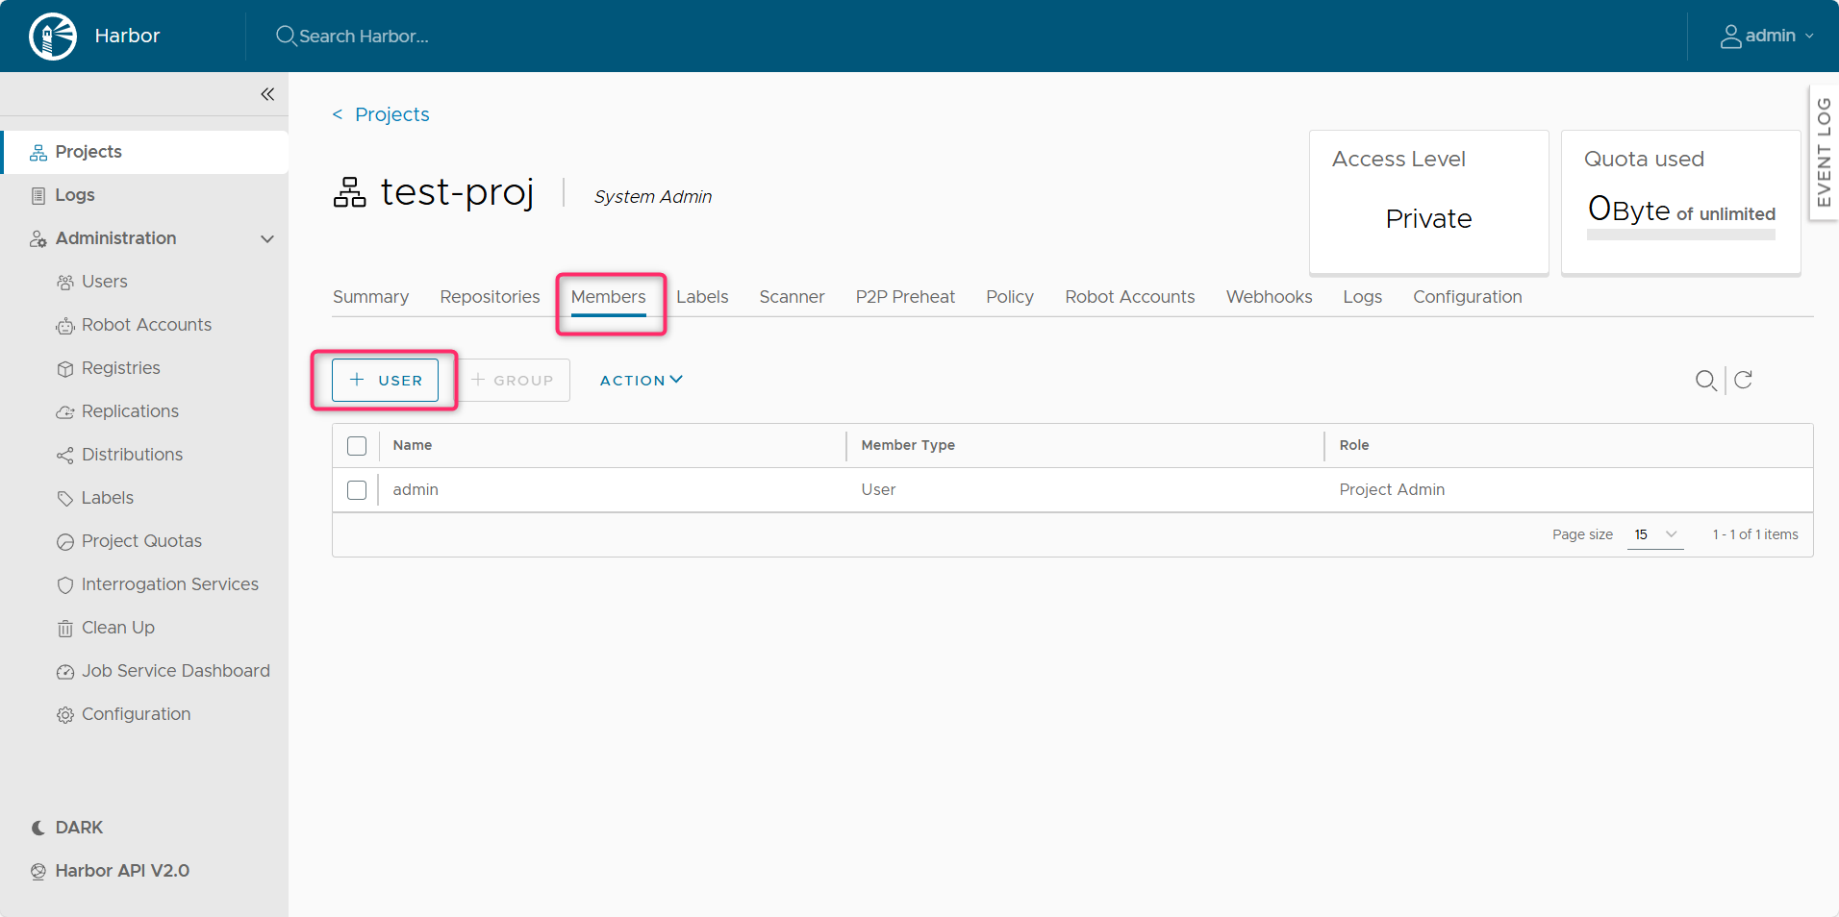Select all members with header checkbox
Screen dimensions: 1839x917
357,446
